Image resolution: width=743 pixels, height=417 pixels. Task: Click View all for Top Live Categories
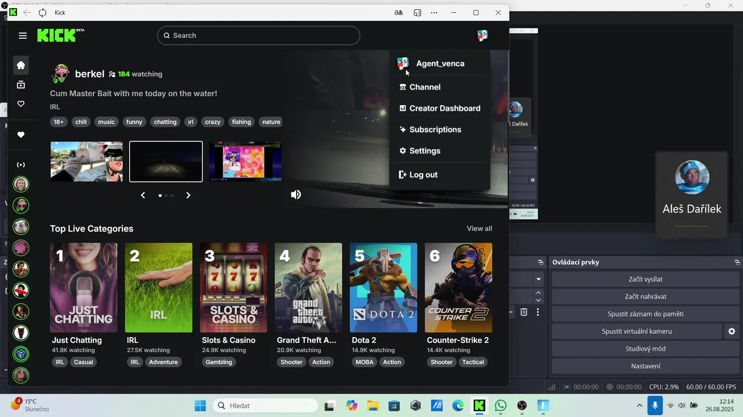click(479, 229)
